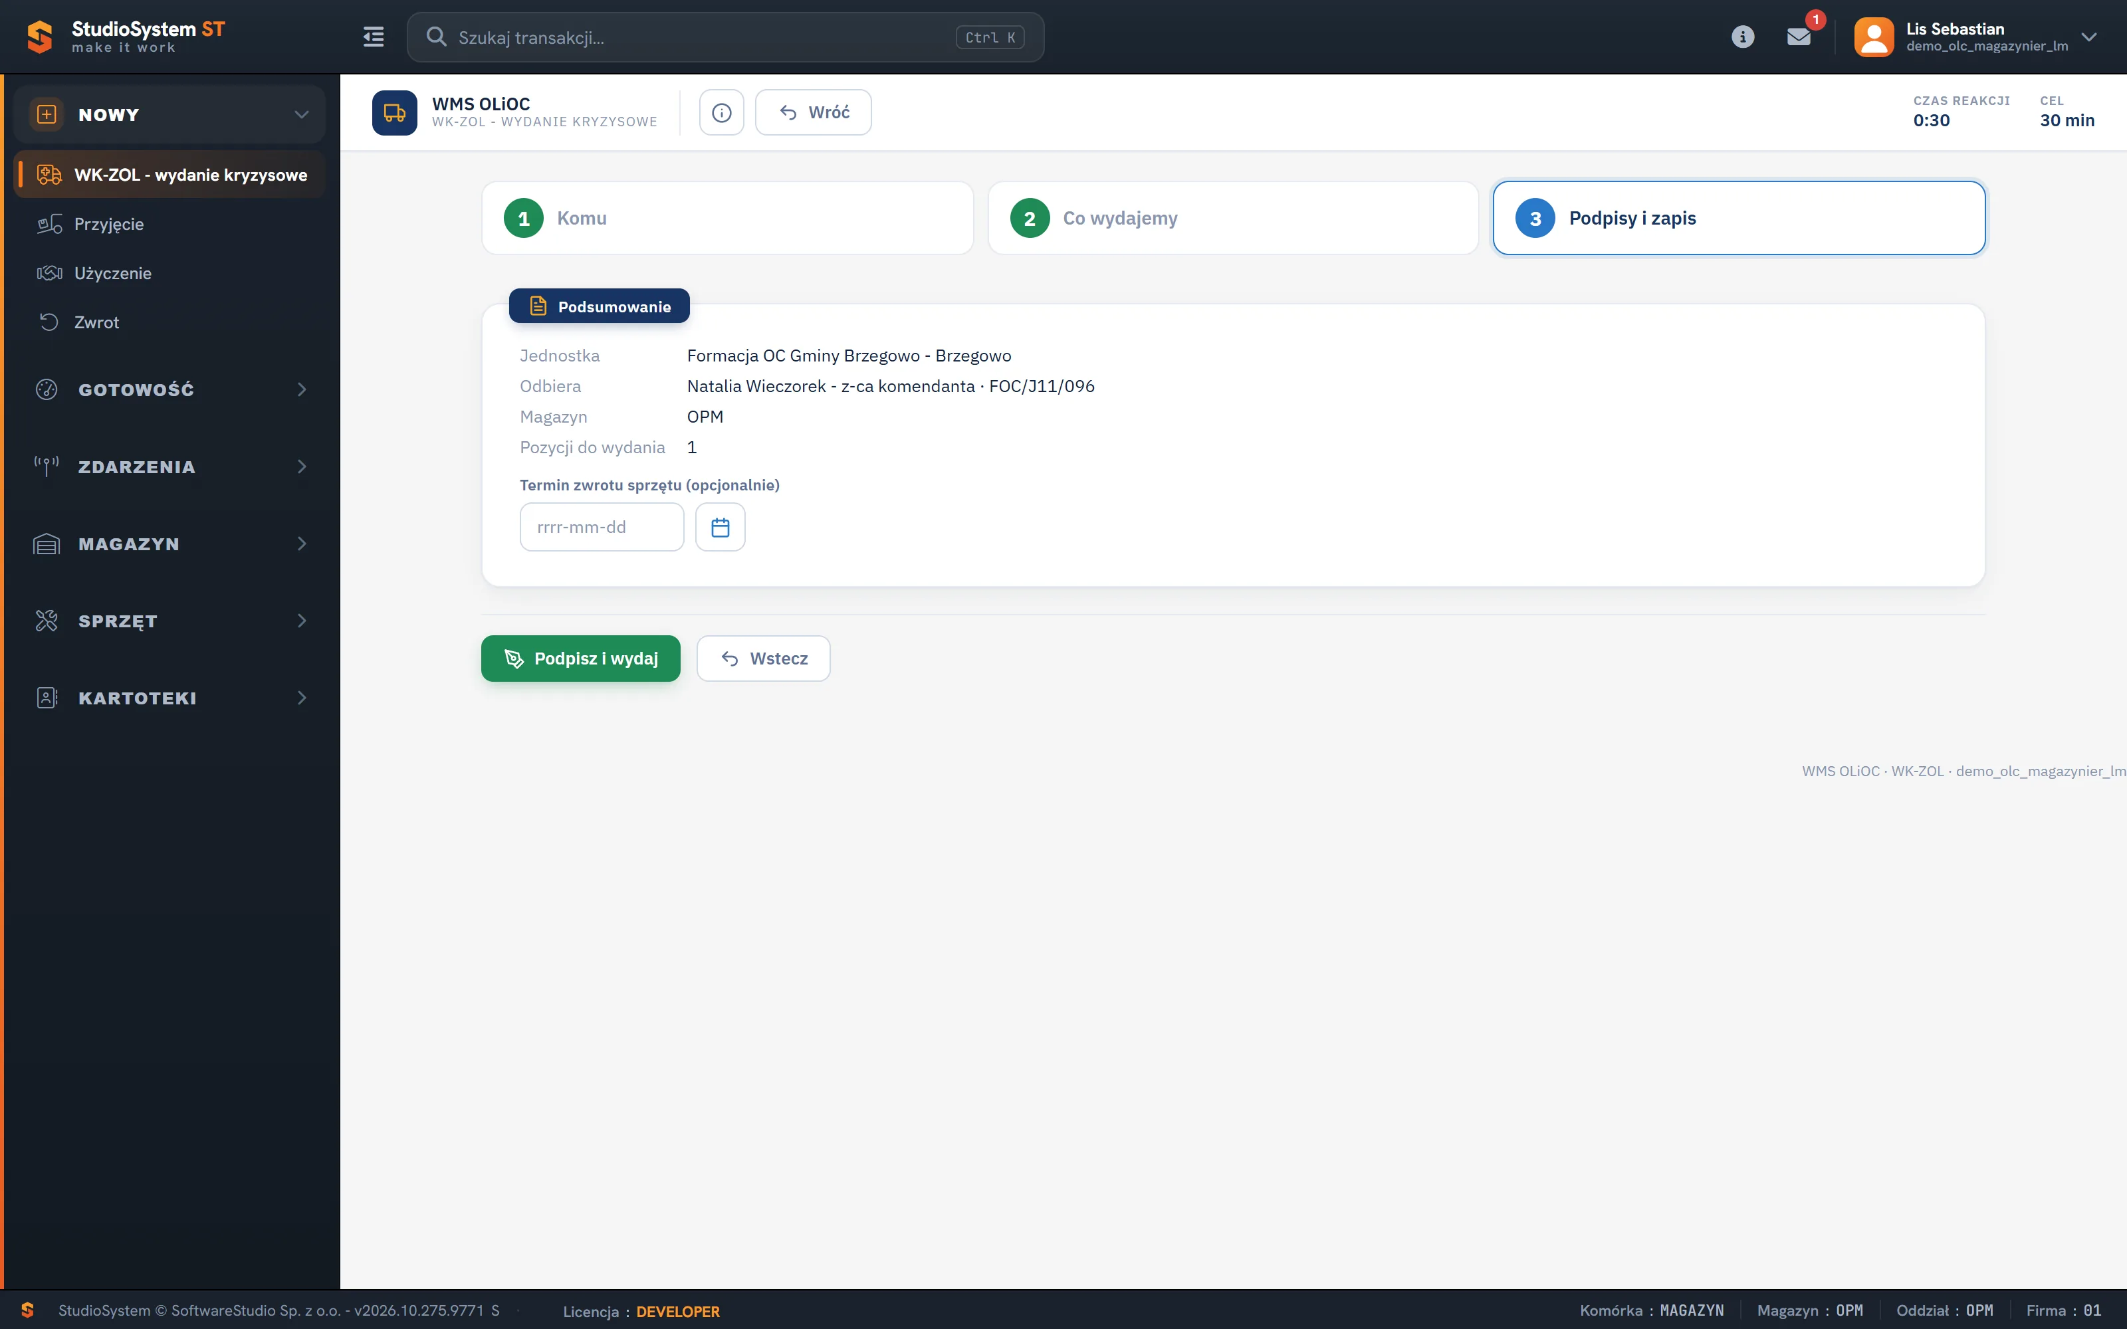Screen dimensions: 2127x1329
Task: Expand the MAGAZYN section chevron
Action: (302, 544)
